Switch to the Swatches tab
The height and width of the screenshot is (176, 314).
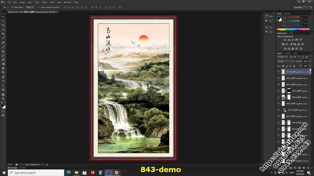(x=287, y=14)
